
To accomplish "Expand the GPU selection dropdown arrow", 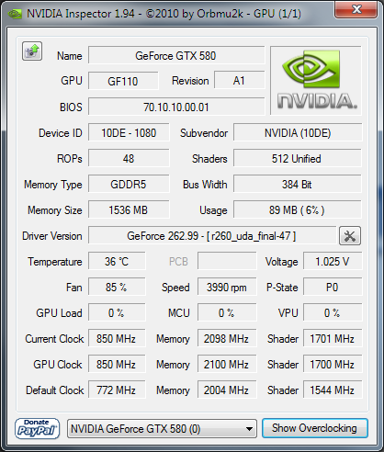I will pyautogui.click(x=250, y=429).
